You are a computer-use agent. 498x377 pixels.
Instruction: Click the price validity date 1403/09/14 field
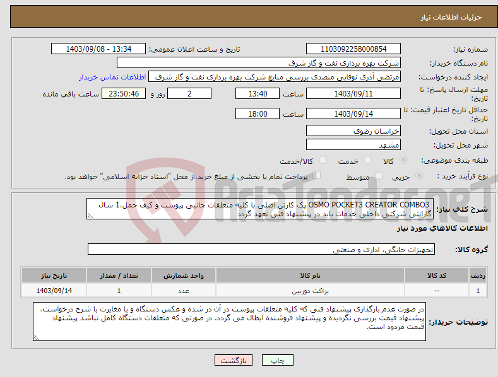(353, 113)
